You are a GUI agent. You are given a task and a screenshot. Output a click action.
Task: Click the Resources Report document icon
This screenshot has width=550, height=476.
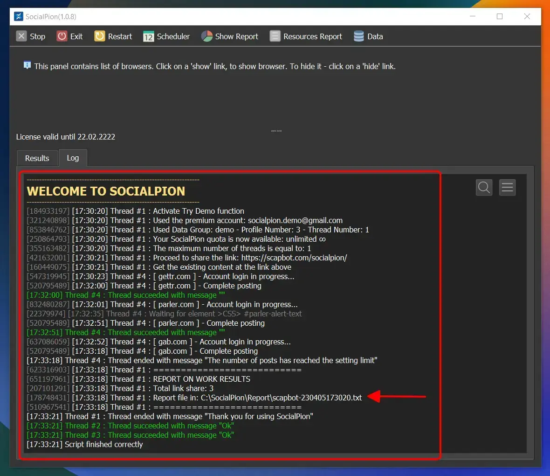tap(275, 36)
